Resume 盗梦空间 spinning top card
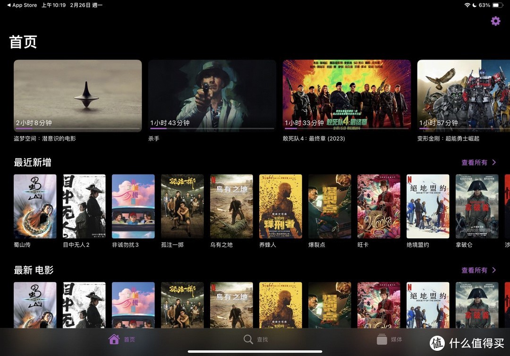The image size is (510, 356). 78,95
